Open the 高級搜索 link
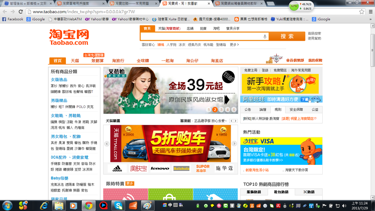 [x=314, y=33]
